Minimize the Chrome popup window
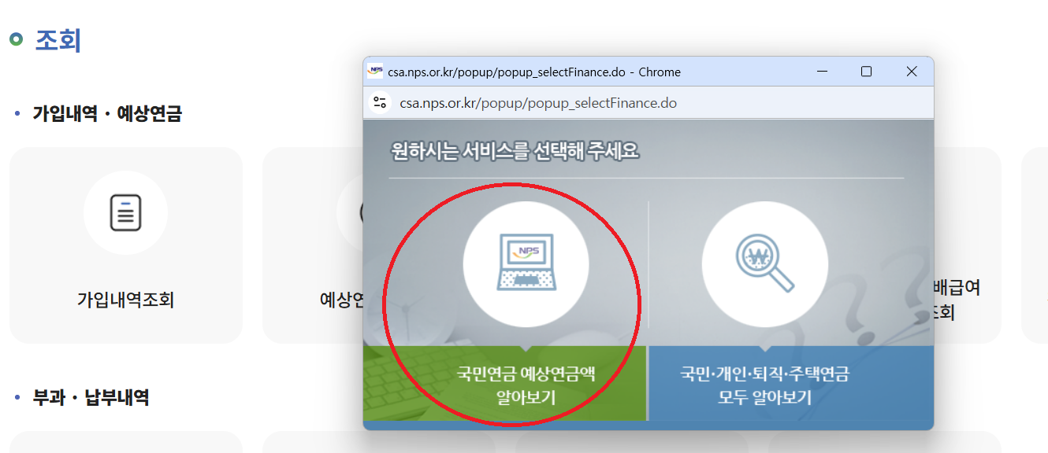The height and width of the screenshot is (453, 1048). (823, 71)
